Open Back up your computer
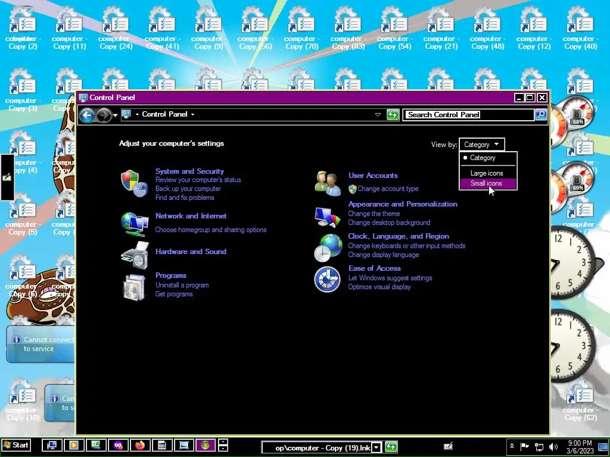Image resolution: width=610 pixels, height=457 pixels. point(188,189)
